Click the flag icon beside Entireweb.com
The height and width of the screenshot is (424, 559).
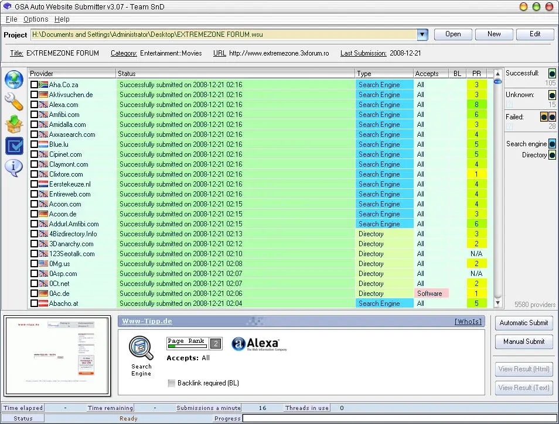(43, 194)
